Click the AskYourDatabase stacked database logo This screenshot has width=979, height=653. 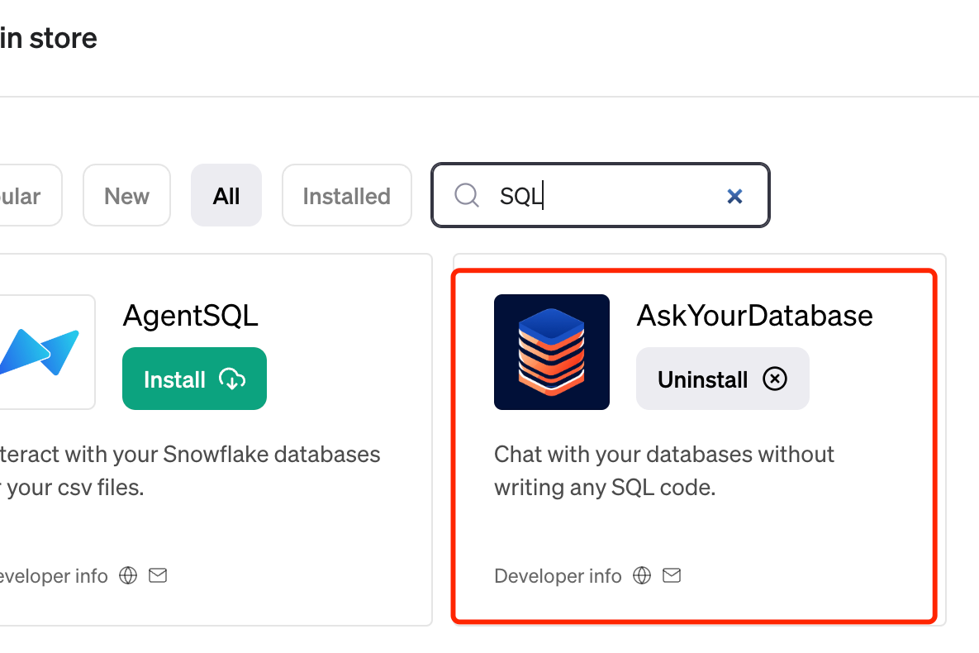(551, 352)
